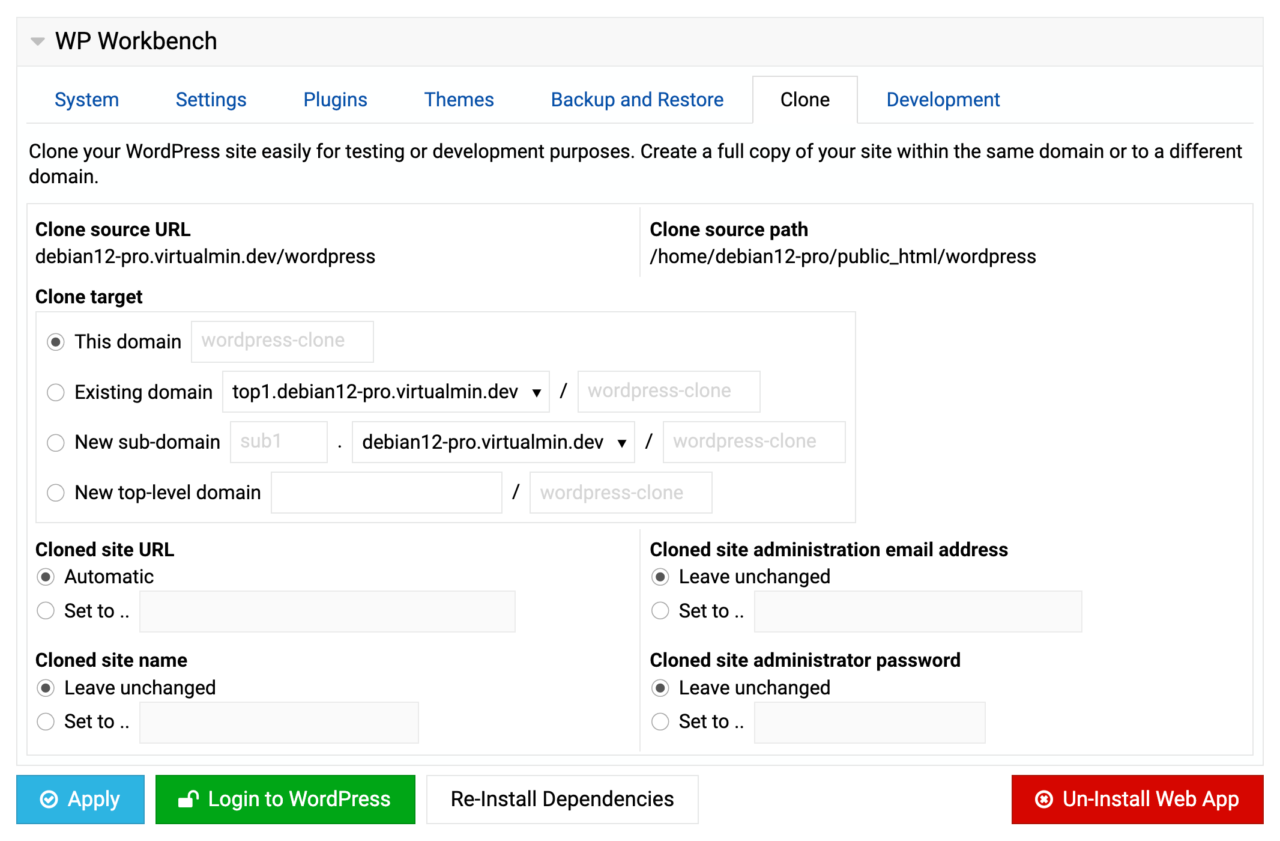This screenshot has width=1280, height=841.
Task: Open the Settings tab
Action: pyautogui.click(x=211, y=100)
